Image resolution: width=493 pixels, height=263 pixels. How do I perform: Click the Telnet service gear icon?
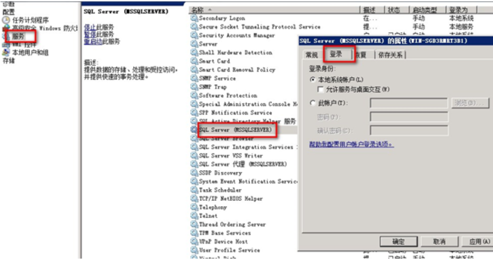tap(194, 216)
